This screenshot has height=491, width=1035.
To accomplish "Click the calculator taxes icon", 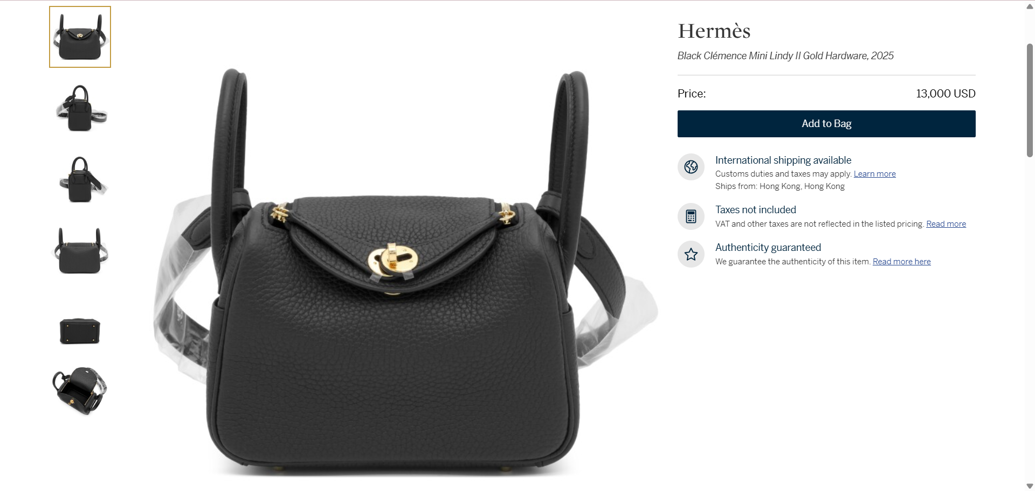I will click(691, 216).
